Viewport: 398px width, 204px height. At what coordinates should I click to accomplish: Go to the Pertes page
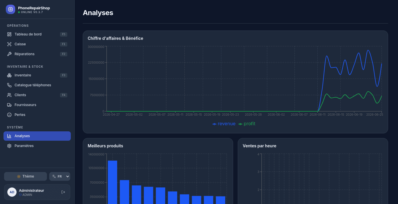[x=37, y=115]
